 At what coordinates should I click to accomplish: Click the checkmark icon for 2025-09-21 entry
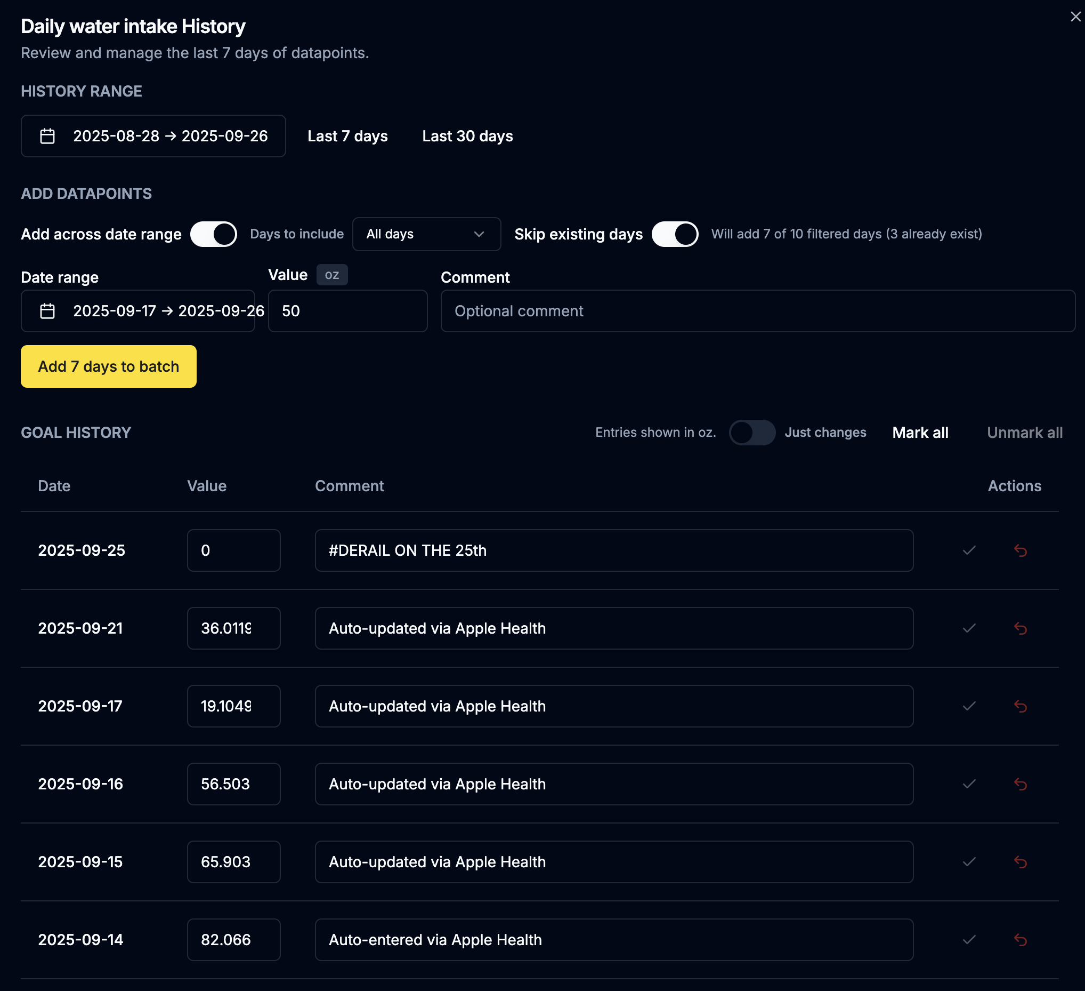click(969, 628)
